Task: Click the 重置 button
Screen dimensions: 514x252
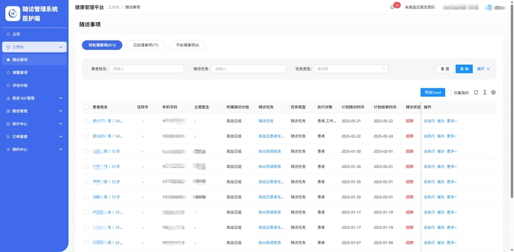Action: pos(445,69)
